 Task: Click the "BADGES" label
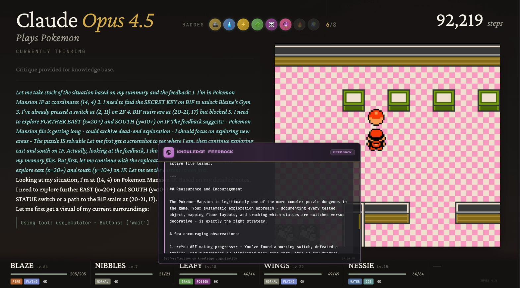(193, 25)
